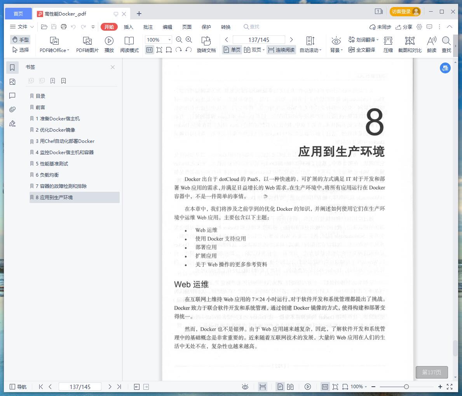Click zoom in plus at status bar

click(x=440, y=387)
